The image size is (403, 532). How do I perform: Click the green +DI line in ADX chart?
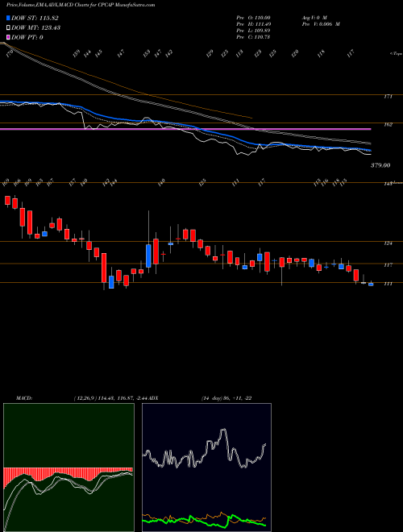(204, 520)
